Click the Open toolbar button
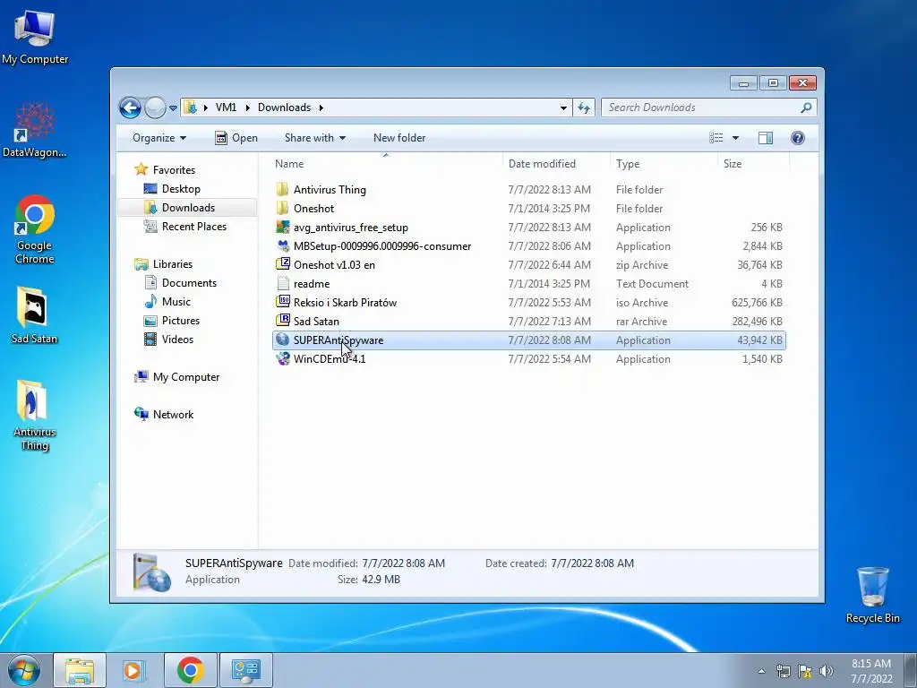Screen dimensions: 917x688 tap(236, 138)
